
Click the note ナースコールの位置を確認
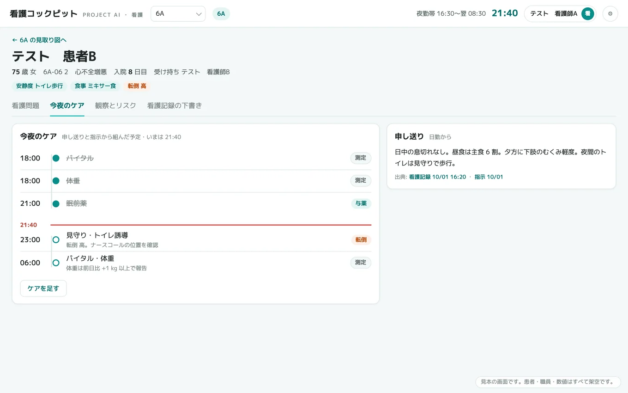125,245
